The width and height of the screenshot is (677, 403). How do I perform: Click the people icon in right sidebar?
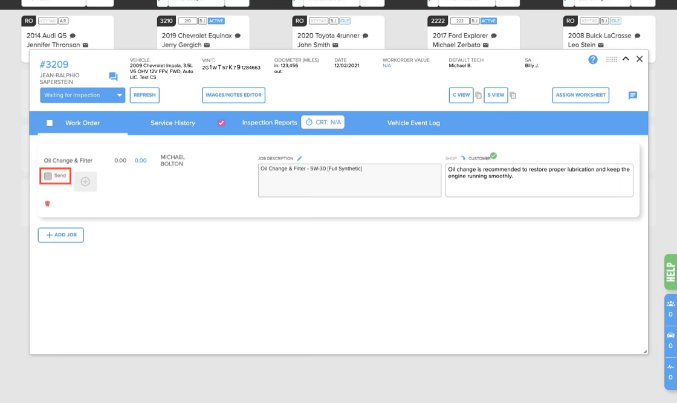670,304
